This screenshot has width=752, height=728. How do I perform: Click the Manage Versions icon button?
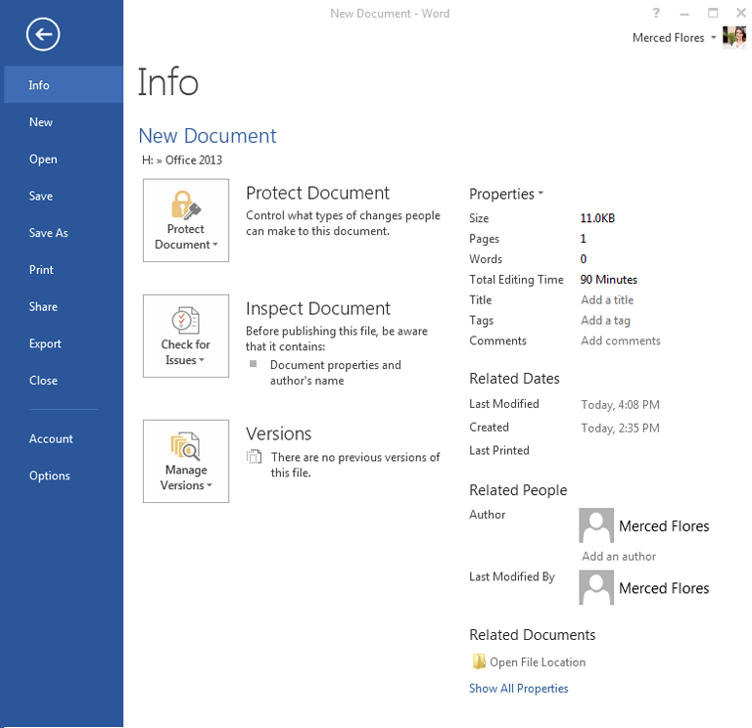click(186, 461)
